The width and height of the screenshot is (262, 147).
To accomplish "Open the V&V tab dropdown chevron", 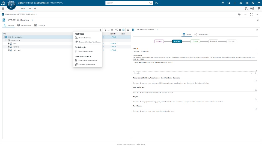I will click(30, 8).
